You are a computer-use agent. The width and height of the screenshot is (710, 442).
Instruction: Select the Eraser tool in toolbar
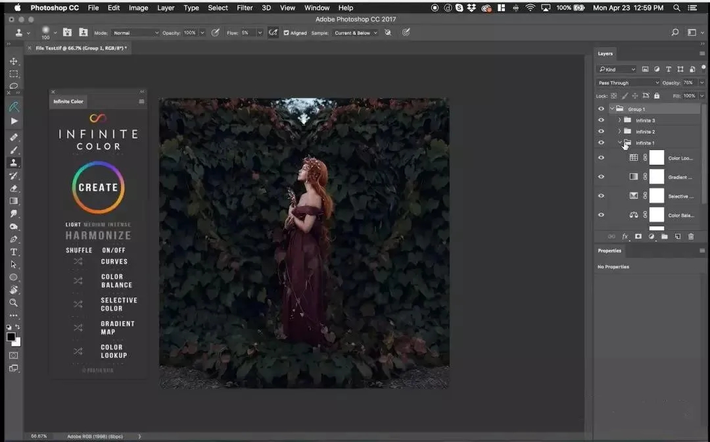coord(14,188)
